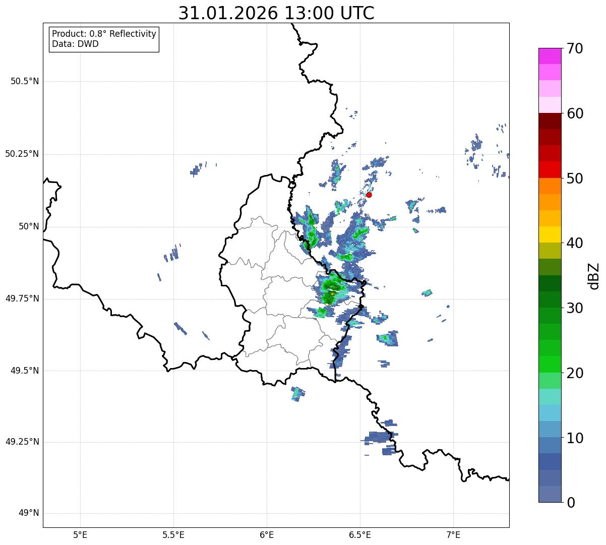The image size is (606, 545).
Task: Click the dBZ colorbar axis label
Action: pyautogui.click(x=594, y=275)
